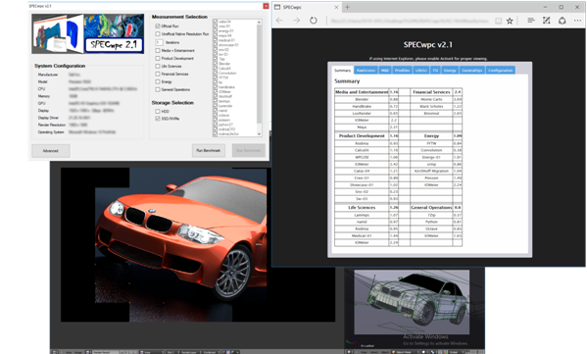The image size is (587, 354).
Task: Open the browser Share icon
Action: 562,21
